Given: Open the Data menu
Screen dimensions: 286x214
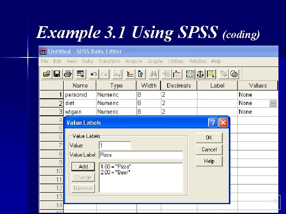Looking at the screenshot, I should (87, 61).
